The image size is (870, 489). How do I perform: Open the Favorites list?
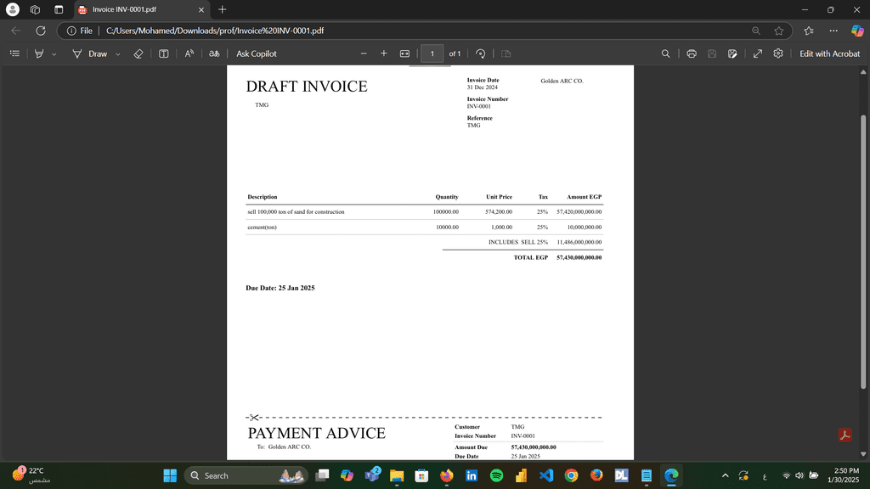[x=809, y=31]
